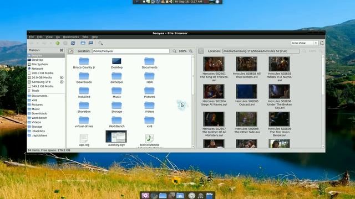Select the HoN folder icon
This screenshot has width=355, height=199.
pos(149,76)
